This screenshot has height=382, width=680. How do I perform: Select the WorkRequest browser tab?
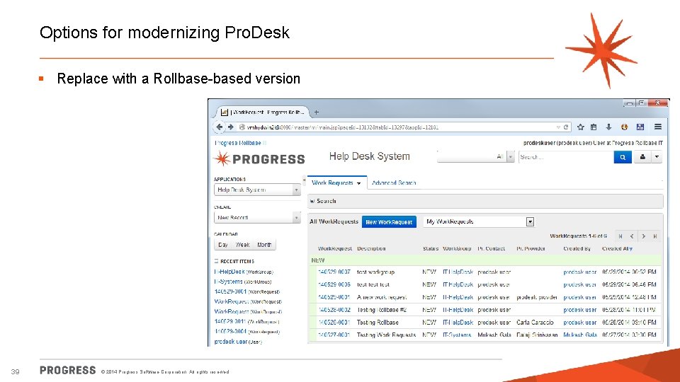tap(263, 112)
